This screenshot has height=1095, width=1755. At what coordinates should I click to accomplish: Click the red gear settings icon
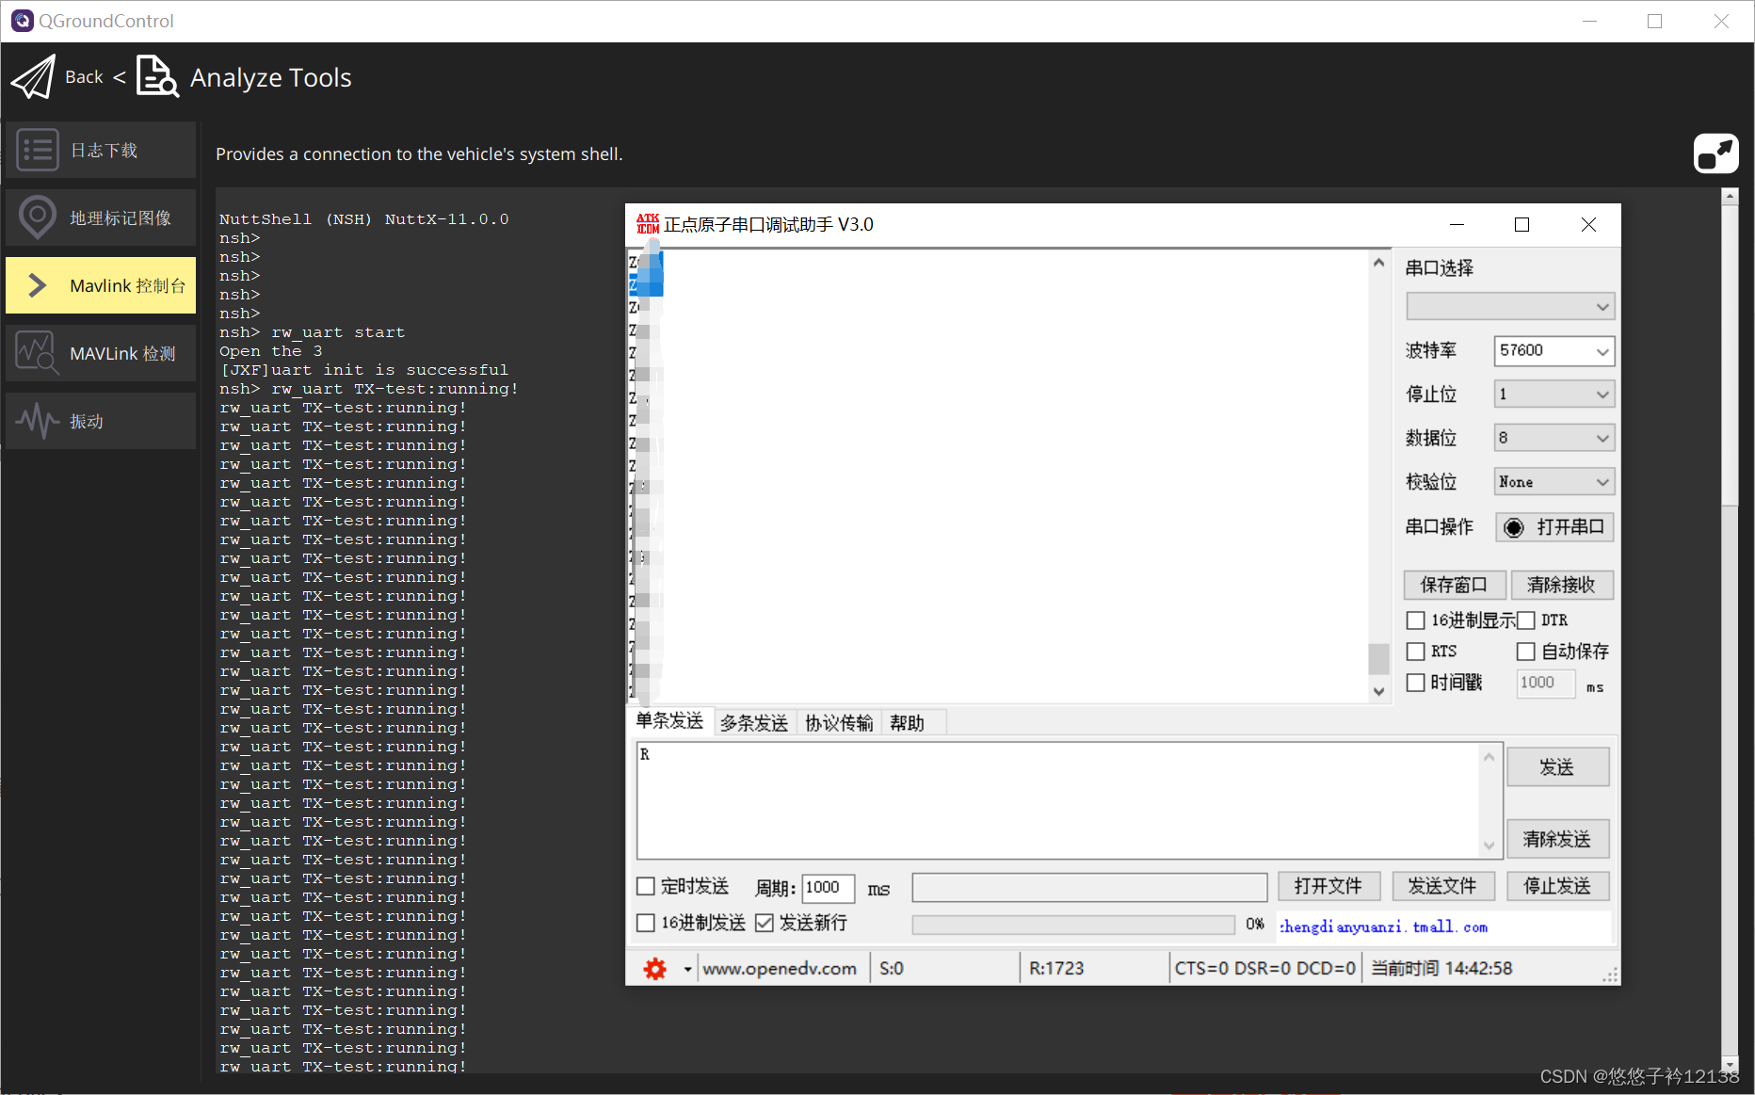tap(654, 969)
